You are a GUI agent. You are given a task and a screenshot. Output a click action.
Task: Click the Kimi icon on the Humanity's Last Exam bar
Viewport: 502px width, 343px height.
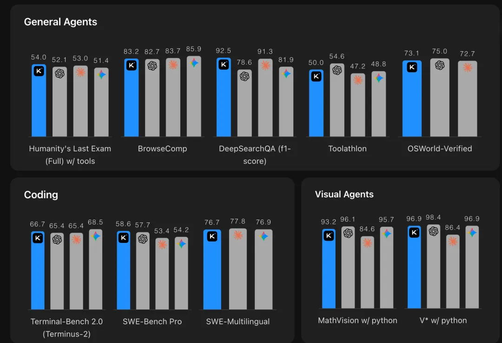point(39,71)
